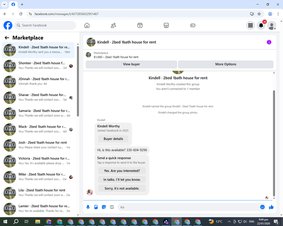Click the Facebook logo
The image size is (283, 226).
coord(8,25)
